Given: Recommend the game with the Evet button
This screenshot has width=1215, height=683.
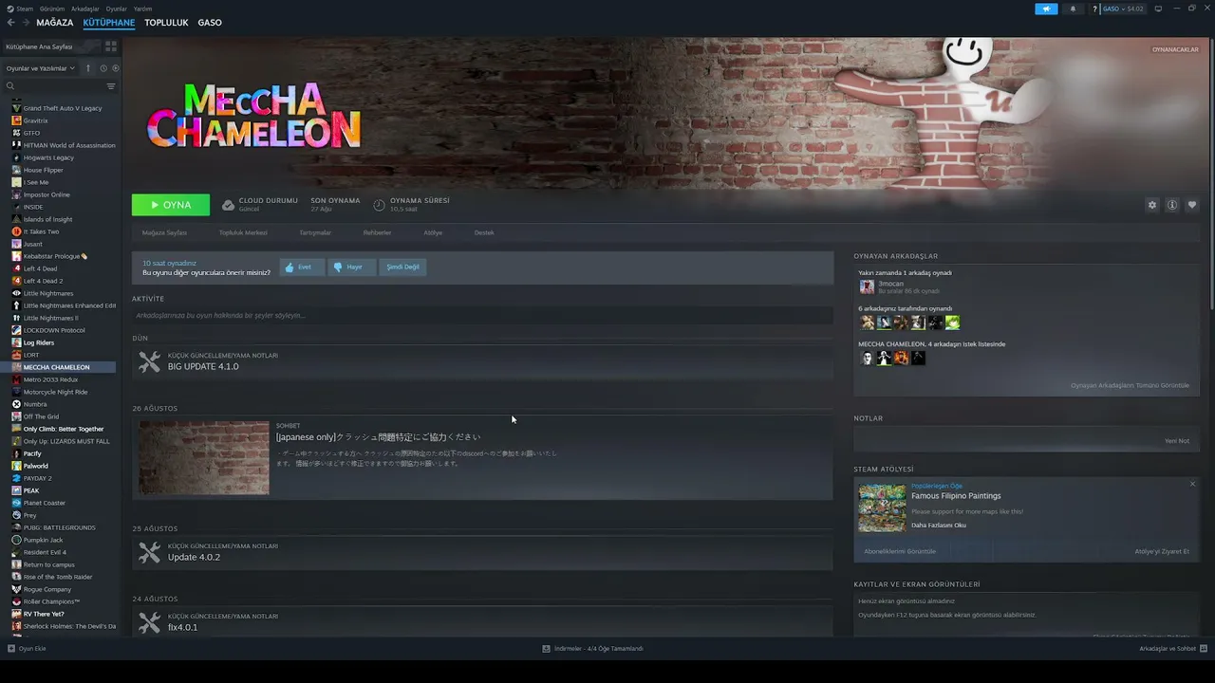Looking at the screenshot, I should 302,268.
